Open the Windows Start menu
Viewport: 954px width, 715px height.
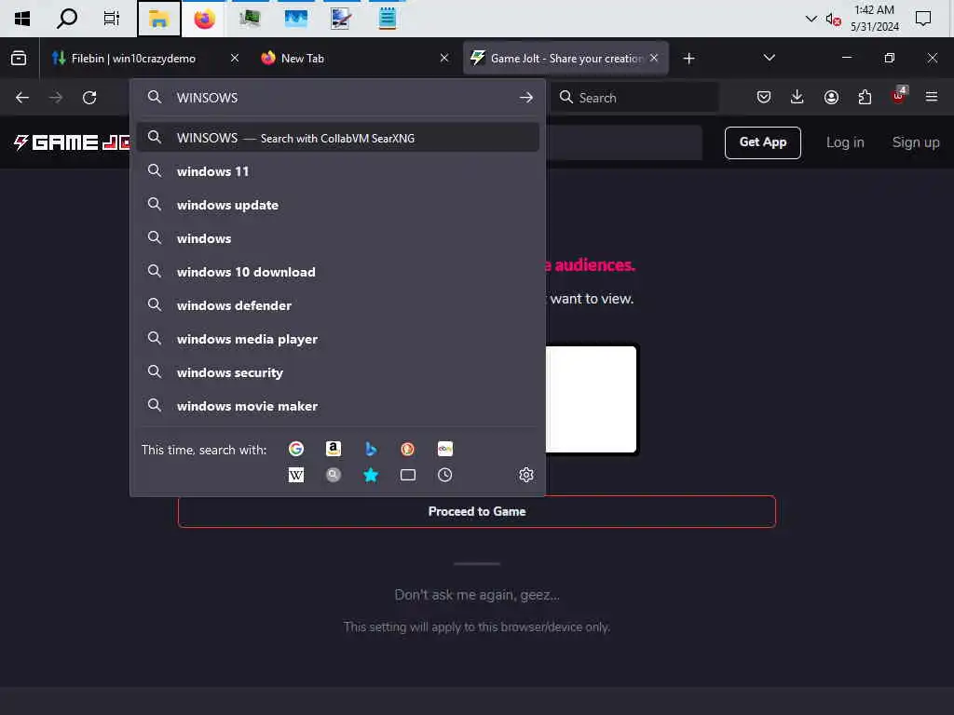22,19
